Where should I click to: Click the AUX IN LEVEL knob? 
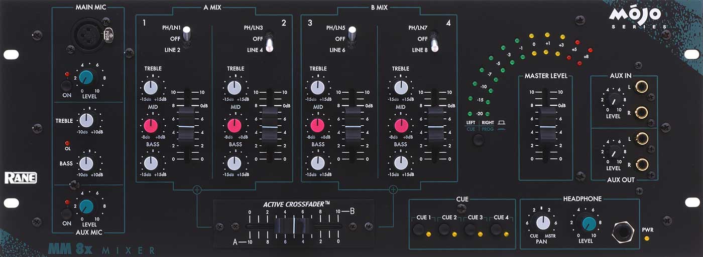(613, 101)
